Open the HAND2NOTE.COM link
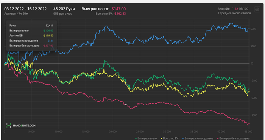The image size is (265, 140). [x=24, y=126]
